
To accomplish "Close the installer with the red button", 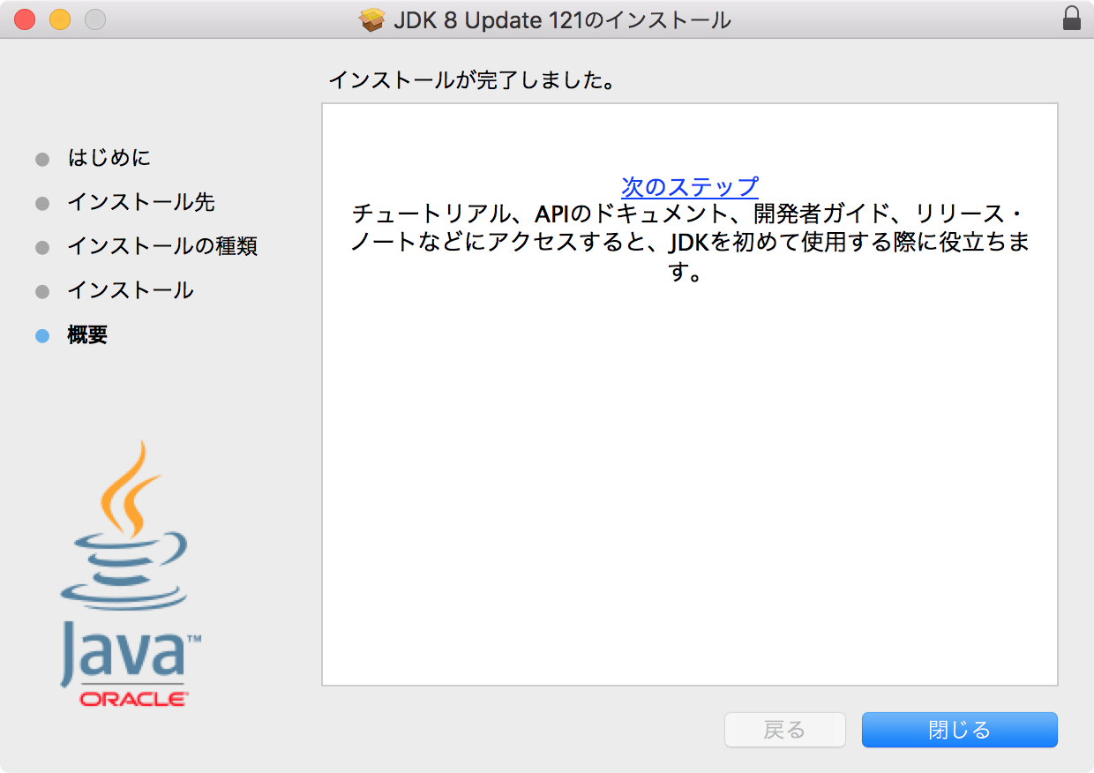I will point(25,19).
